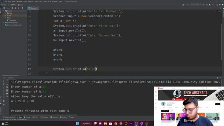Viewport: 224px width, 126px height.
Task: Click pin tab icon in Run panel
Action: (x=4, y=105)
